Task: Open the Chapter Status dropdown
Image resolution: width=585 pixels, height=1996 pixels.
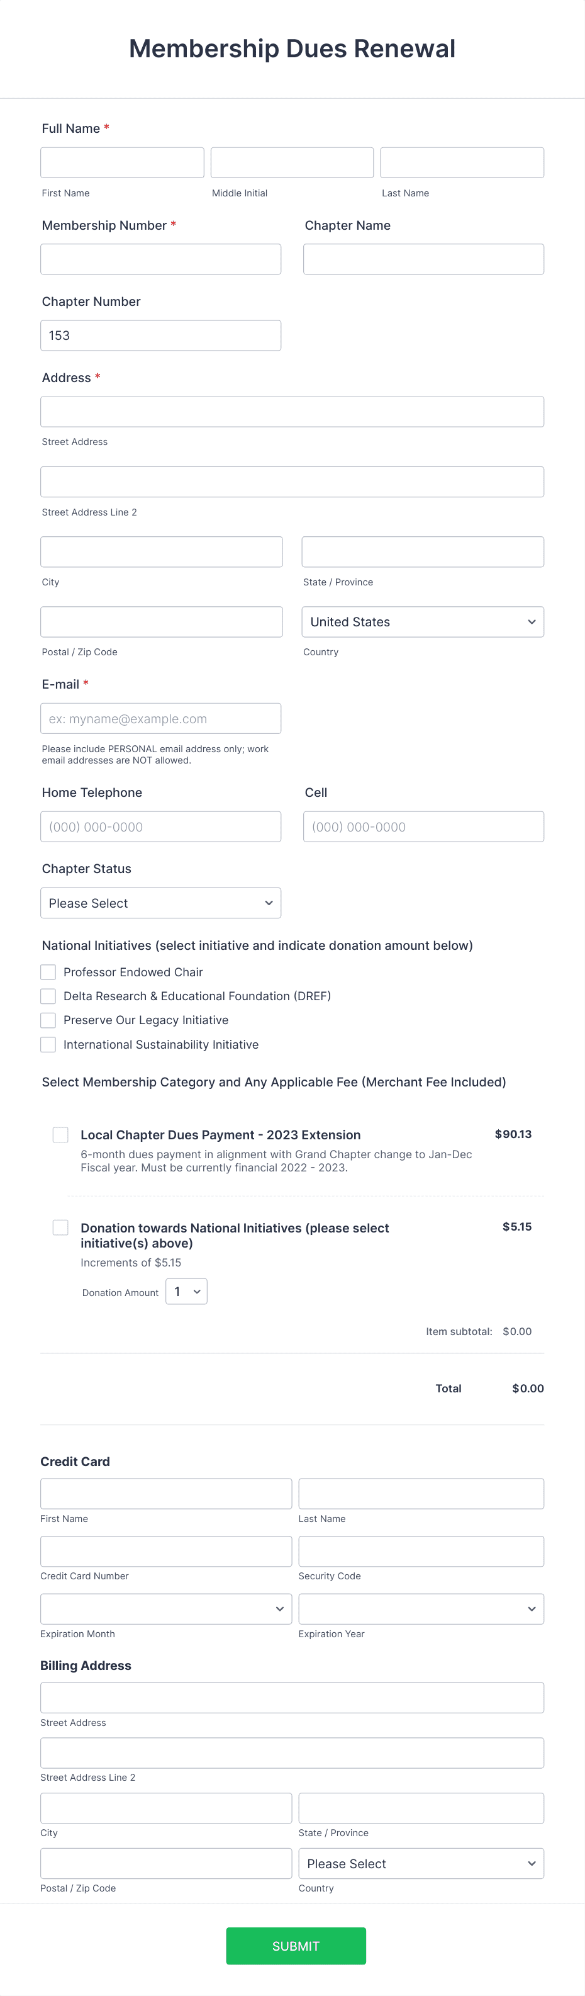Action: point(160,903)
